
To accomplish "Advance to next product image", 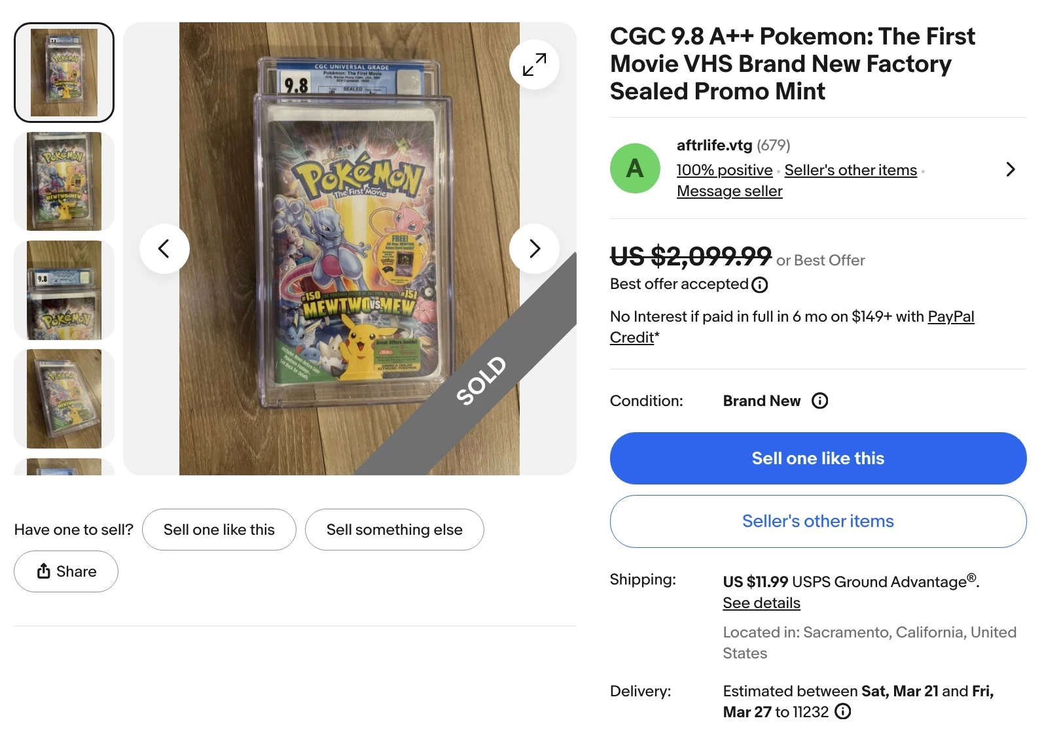I will [534, 248].
